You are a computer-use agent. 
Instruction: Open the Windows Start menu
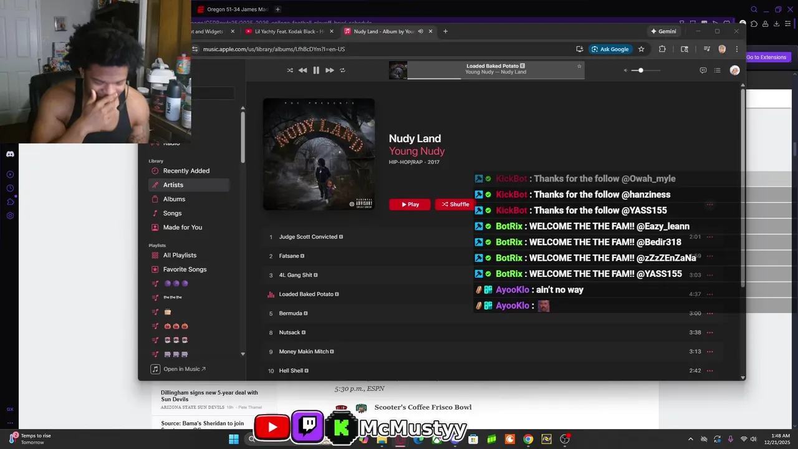point(234,439)
